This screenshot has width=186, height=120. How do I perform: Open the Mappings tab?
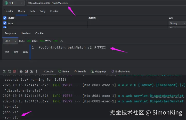tap(99, 71)
